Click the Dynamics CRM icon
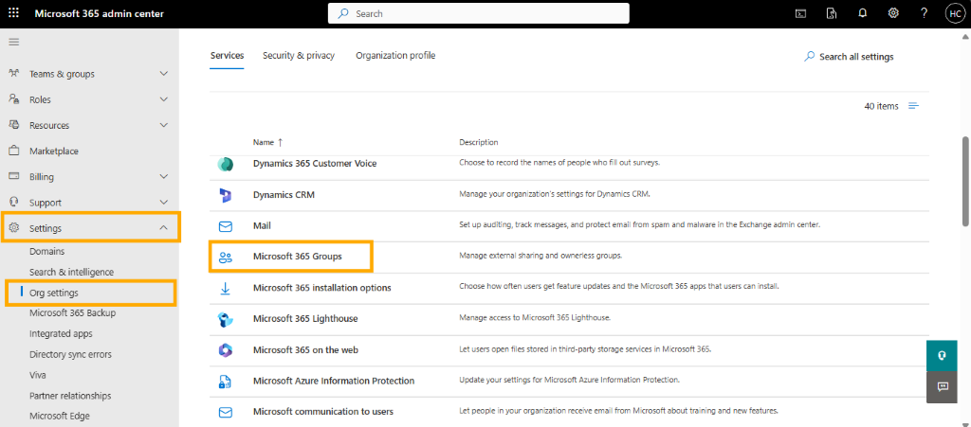 click(226, 195)
